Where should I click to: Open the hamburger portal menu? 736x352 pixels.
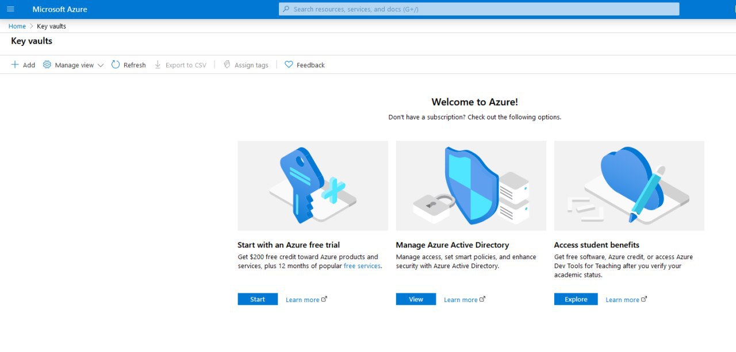[x=10, y=9]
